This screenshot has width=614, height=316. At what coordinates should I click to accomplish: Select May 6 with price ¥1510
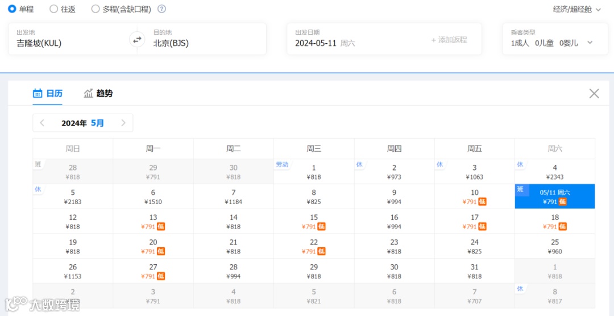153,197
